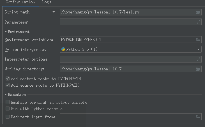Enable Run with Python console
Viewport: 205px width, 127px height.
8,109
